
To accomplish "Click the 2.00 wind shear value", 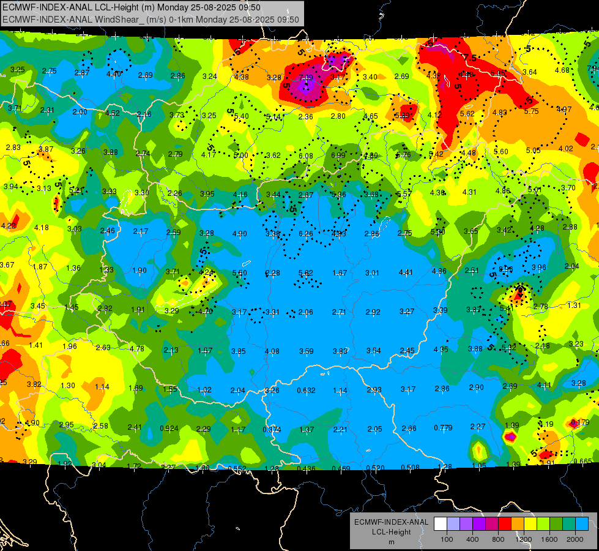I will [80, 112].
